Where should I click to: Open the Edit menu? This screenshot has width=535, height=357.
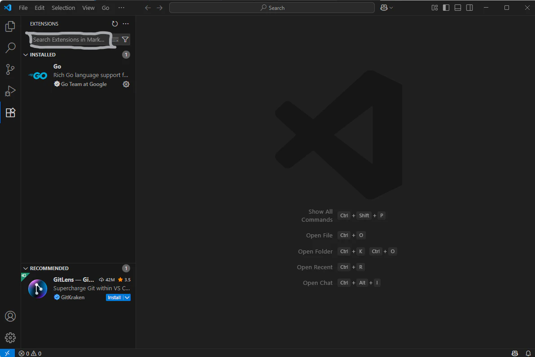(x=39, y=8)
